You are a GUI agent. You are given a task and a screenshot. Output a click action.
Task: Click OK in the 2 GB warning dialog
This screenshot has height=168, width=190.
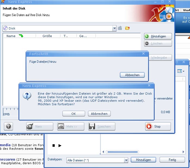74,114
